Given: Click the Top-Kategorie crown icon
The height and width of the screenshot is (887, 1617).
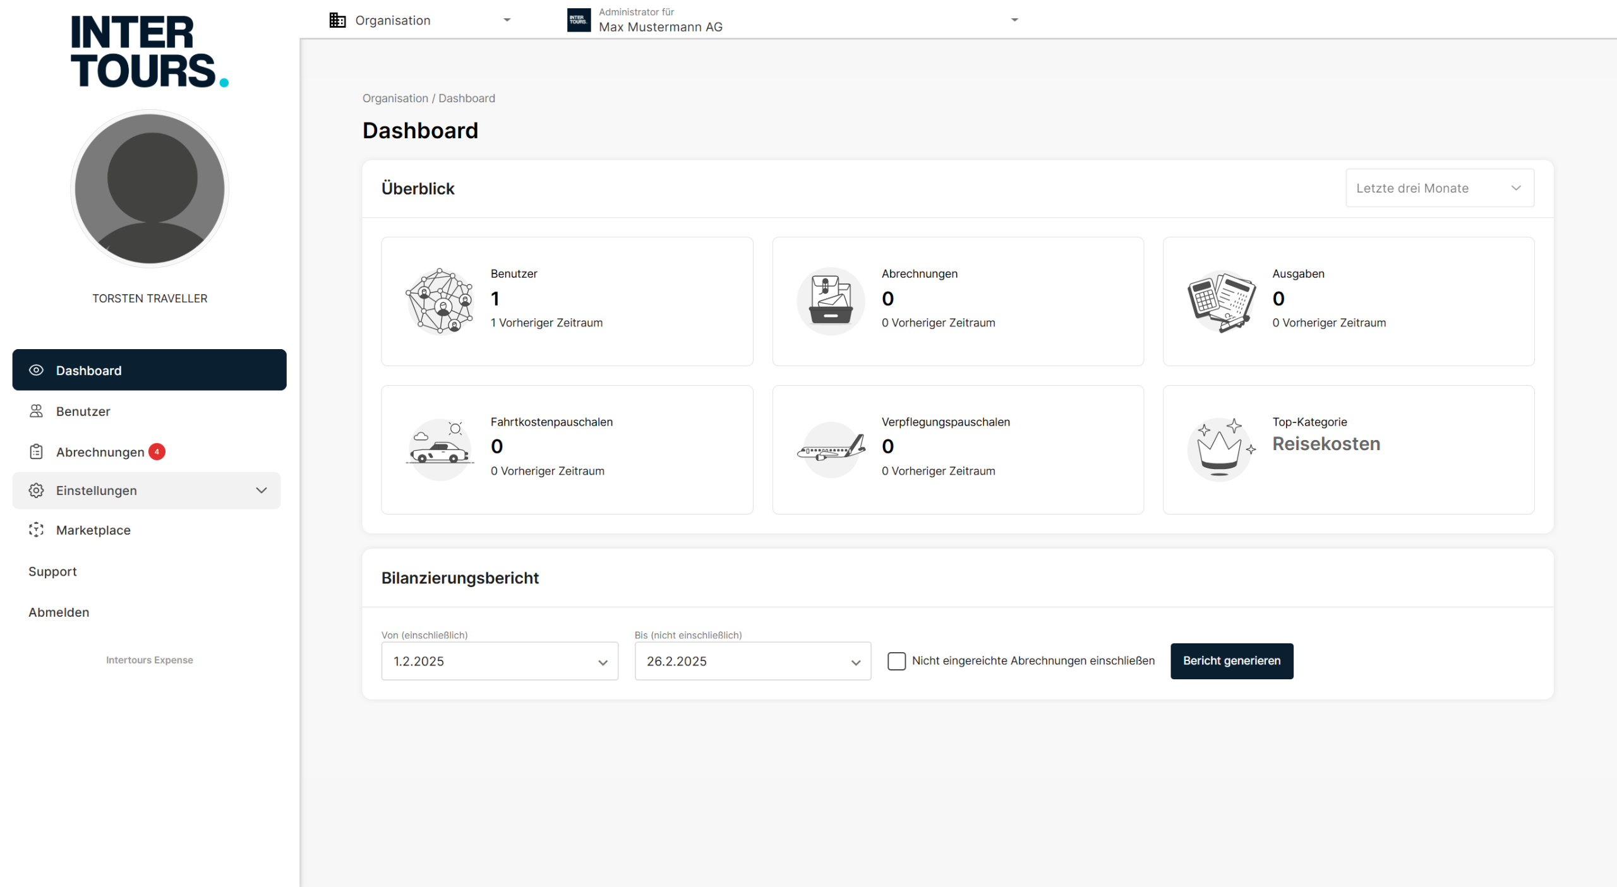Looking at the screenshot, I should (x=1220, y=449).
